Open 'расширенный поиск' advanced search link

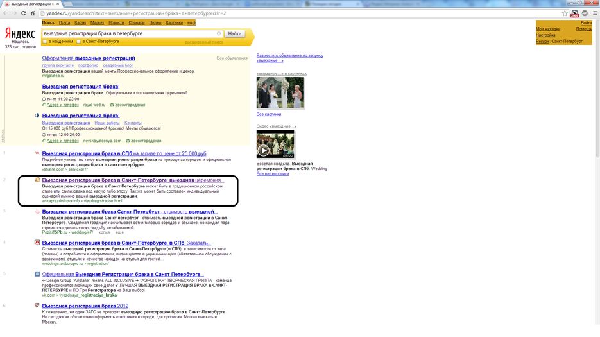click(204, 42)
